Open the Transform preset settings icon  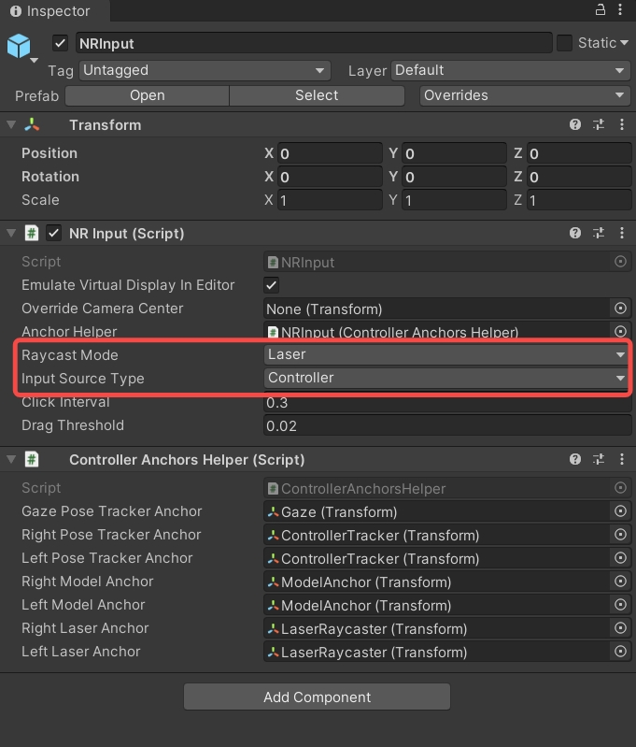599,125
